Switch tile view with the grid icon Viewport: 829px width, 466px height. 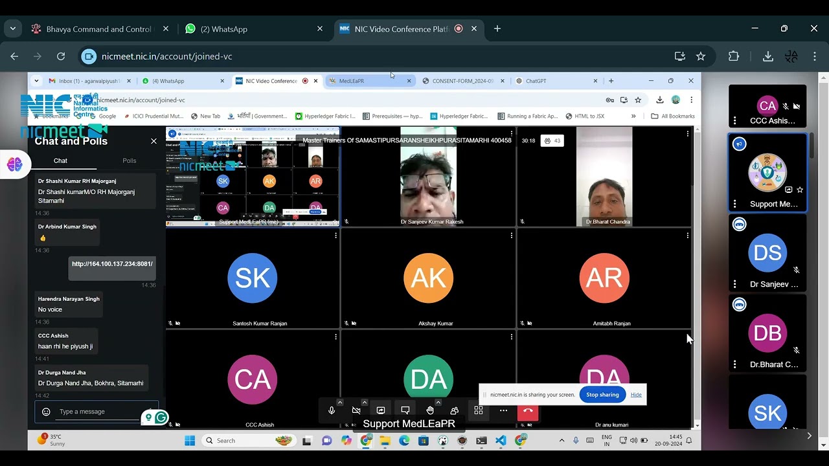click(479, 410)
